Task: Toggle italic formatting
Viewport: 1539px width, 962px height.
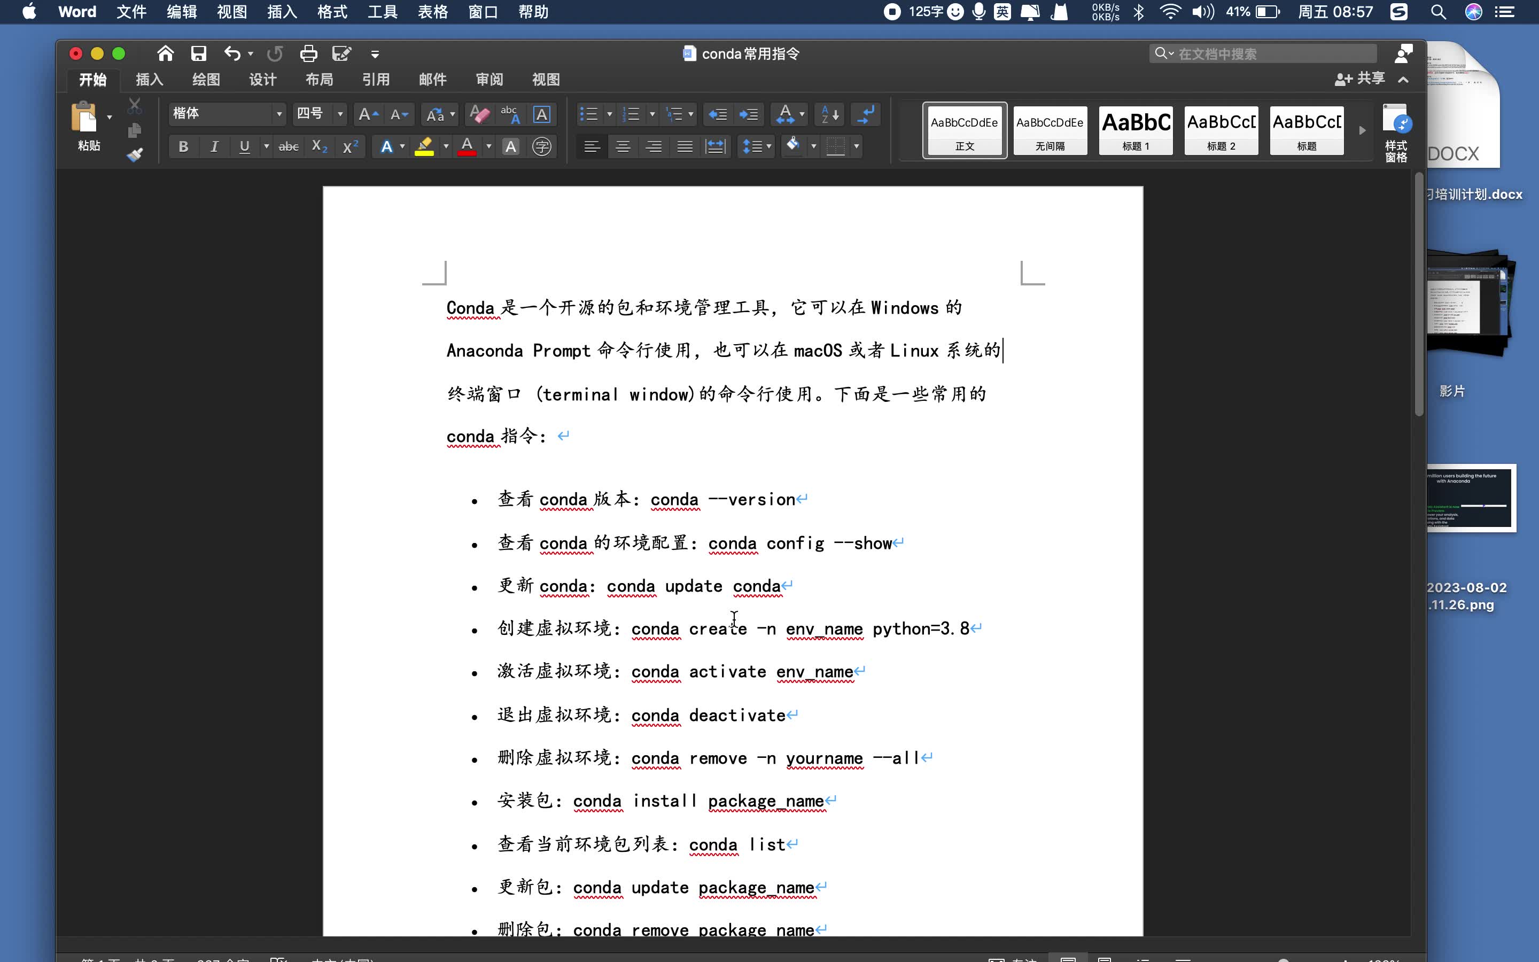Action: tap(214, 146)
